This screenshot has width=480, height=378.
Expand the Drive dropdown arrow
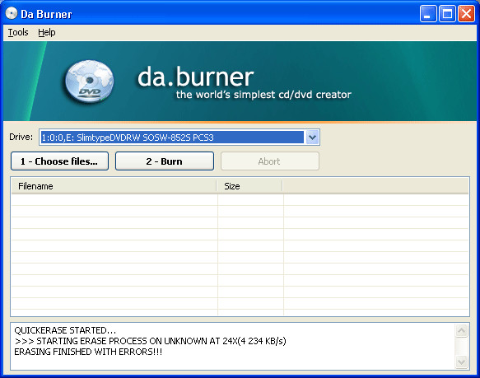click(x=312, y=138)
